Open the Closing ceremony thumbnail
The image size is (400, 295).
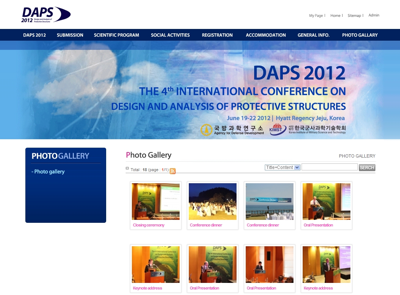tap(156, 201)
